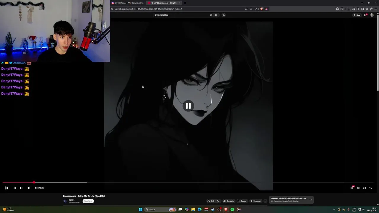Screen dimensions: 379x213
Task: Enter fullscreen mode
Action: click(370, 188)
